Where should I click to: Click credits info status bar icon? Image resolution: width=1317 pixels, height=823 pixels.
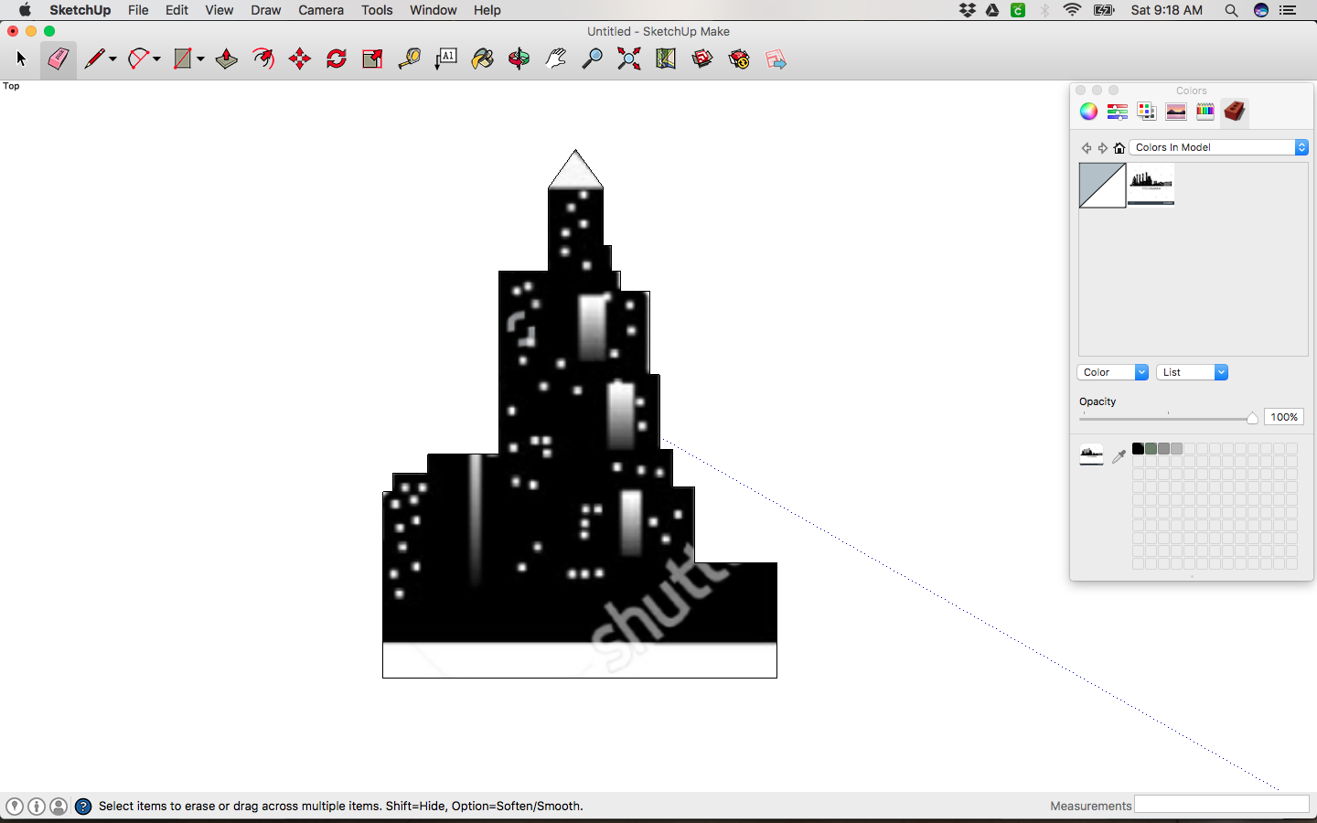click(37, 806)
